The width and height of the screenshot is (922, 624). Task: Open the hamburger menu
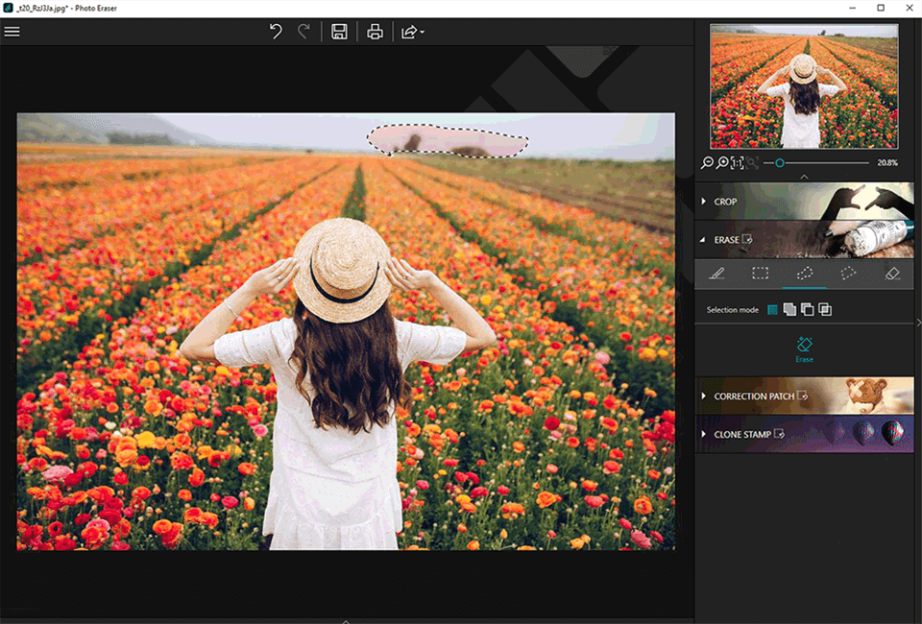pos(12,32)
